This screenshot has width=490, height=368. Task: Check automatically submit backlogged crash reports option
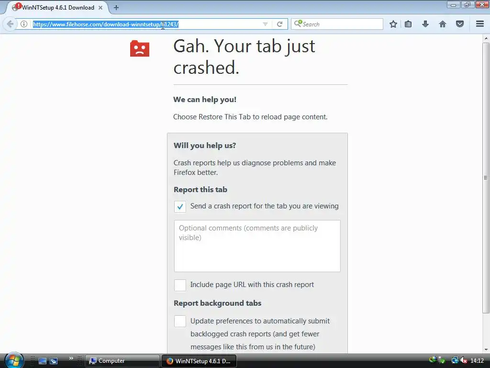point(180,322)
